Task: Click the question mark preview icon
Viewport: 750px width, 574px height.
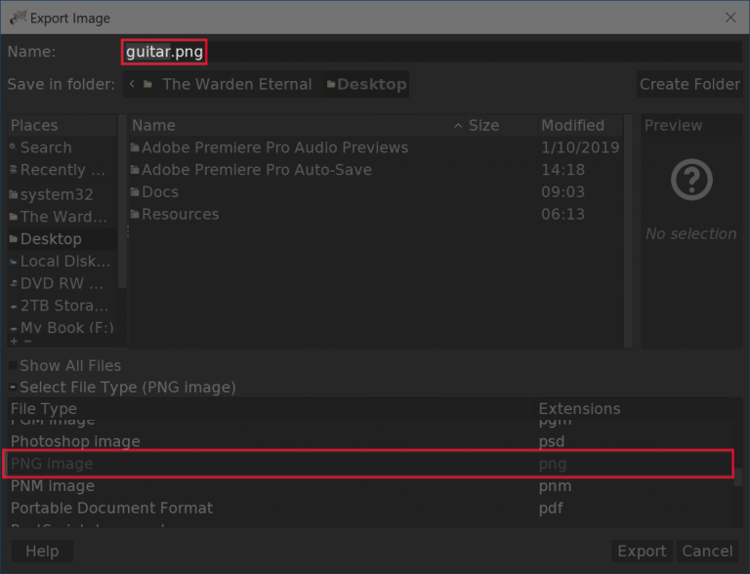Action: click(691, 180)
